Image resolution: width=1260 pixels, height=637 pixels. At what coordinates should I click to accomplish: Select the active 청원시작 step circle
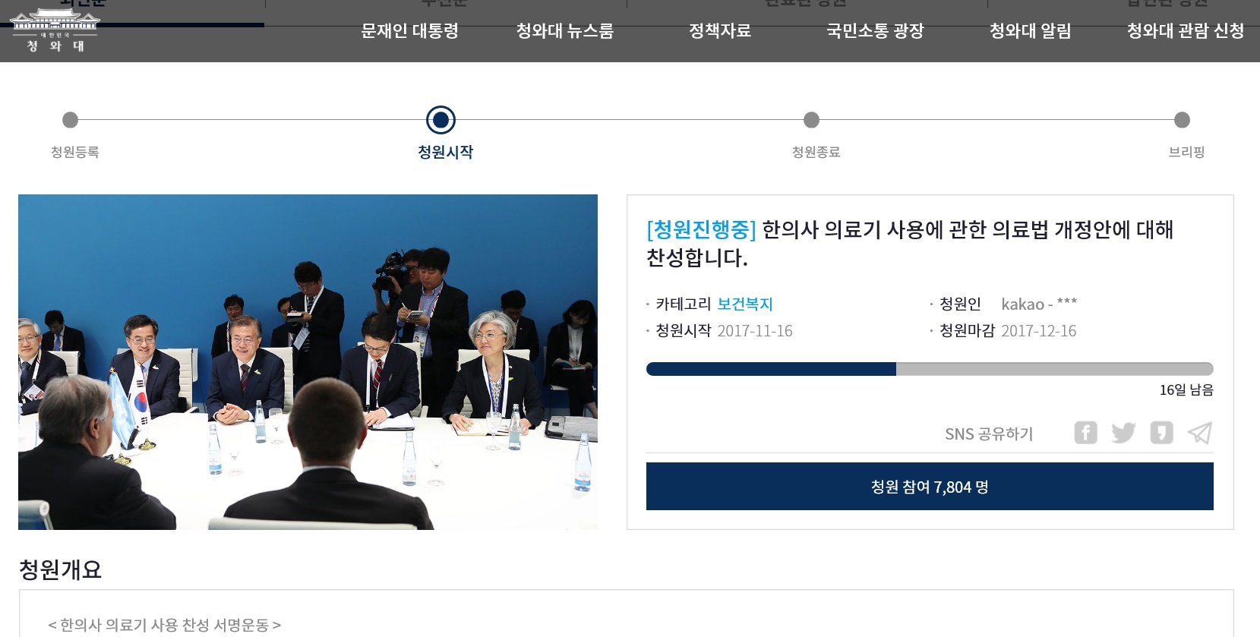(441, 120)
